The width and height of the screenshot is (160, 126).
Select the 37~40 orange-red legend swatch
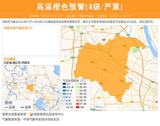click(x=77, y=104)
